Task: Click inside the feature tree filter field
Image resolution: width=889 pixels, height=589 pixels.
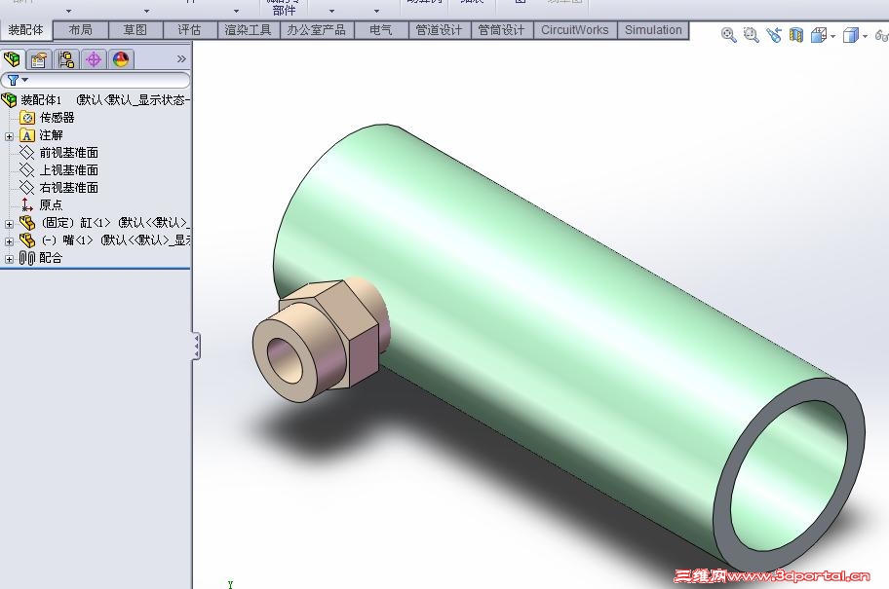Action: (x=96, y=81)
